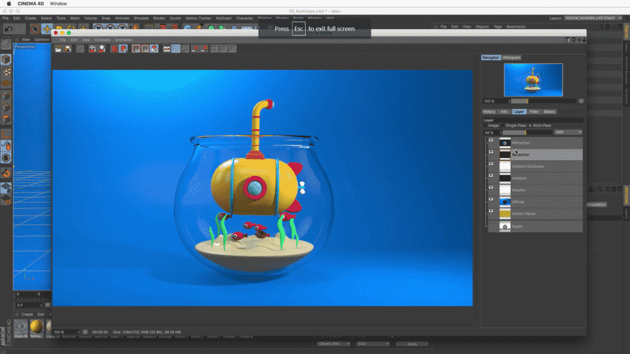This screenshot has height=354, width=630.
Task: Click the Apply button
Action: 412,344
